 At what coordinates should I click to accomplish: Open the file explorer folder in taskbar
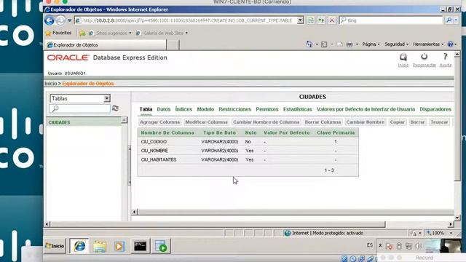tap(100, 246)
